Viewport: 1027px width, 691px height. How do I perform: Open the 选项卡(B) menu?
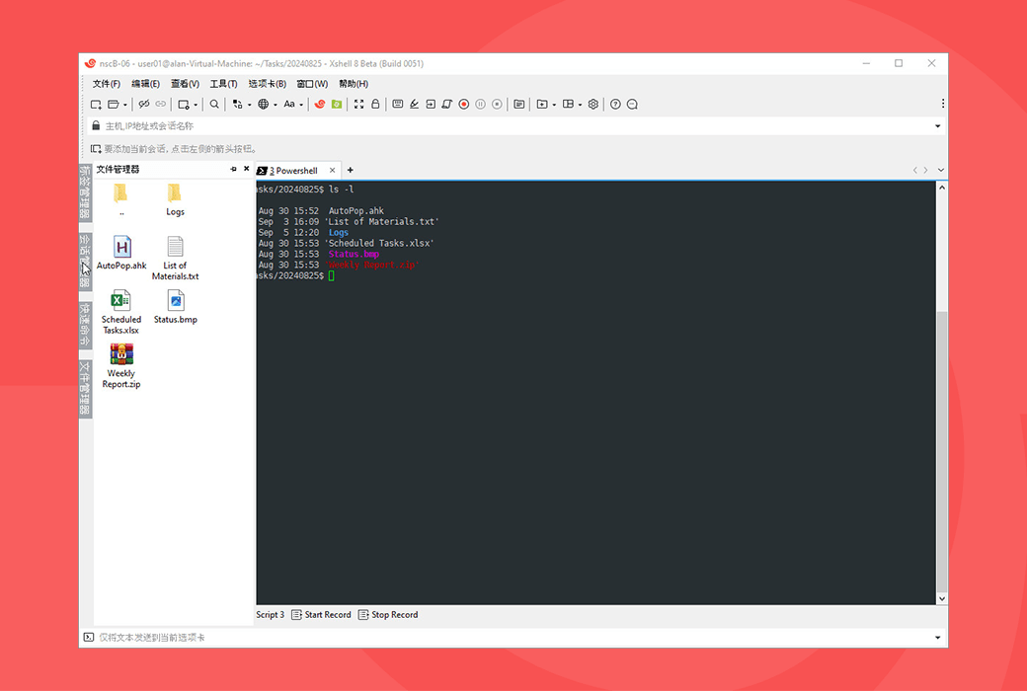[x=268, y=84]
